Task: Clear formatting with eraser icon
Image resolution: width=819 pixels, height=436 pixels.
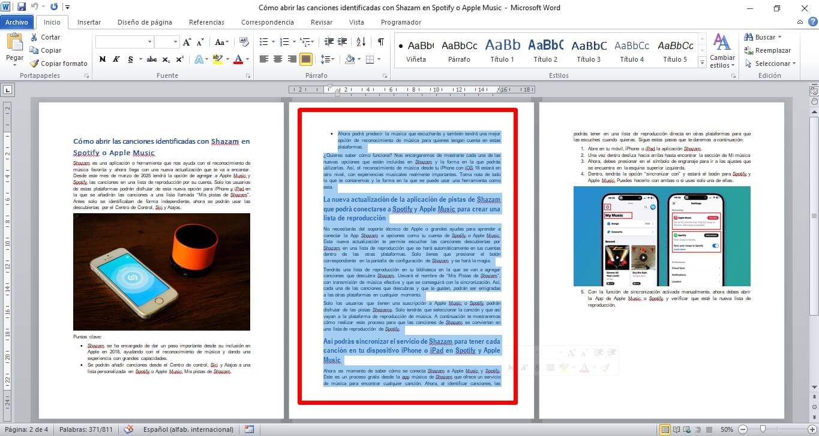Action: coord(244,43)
